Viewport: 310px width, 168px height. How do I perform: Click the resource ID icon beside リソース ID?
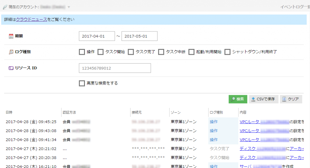pyautogui.click(x=11, y=68)
